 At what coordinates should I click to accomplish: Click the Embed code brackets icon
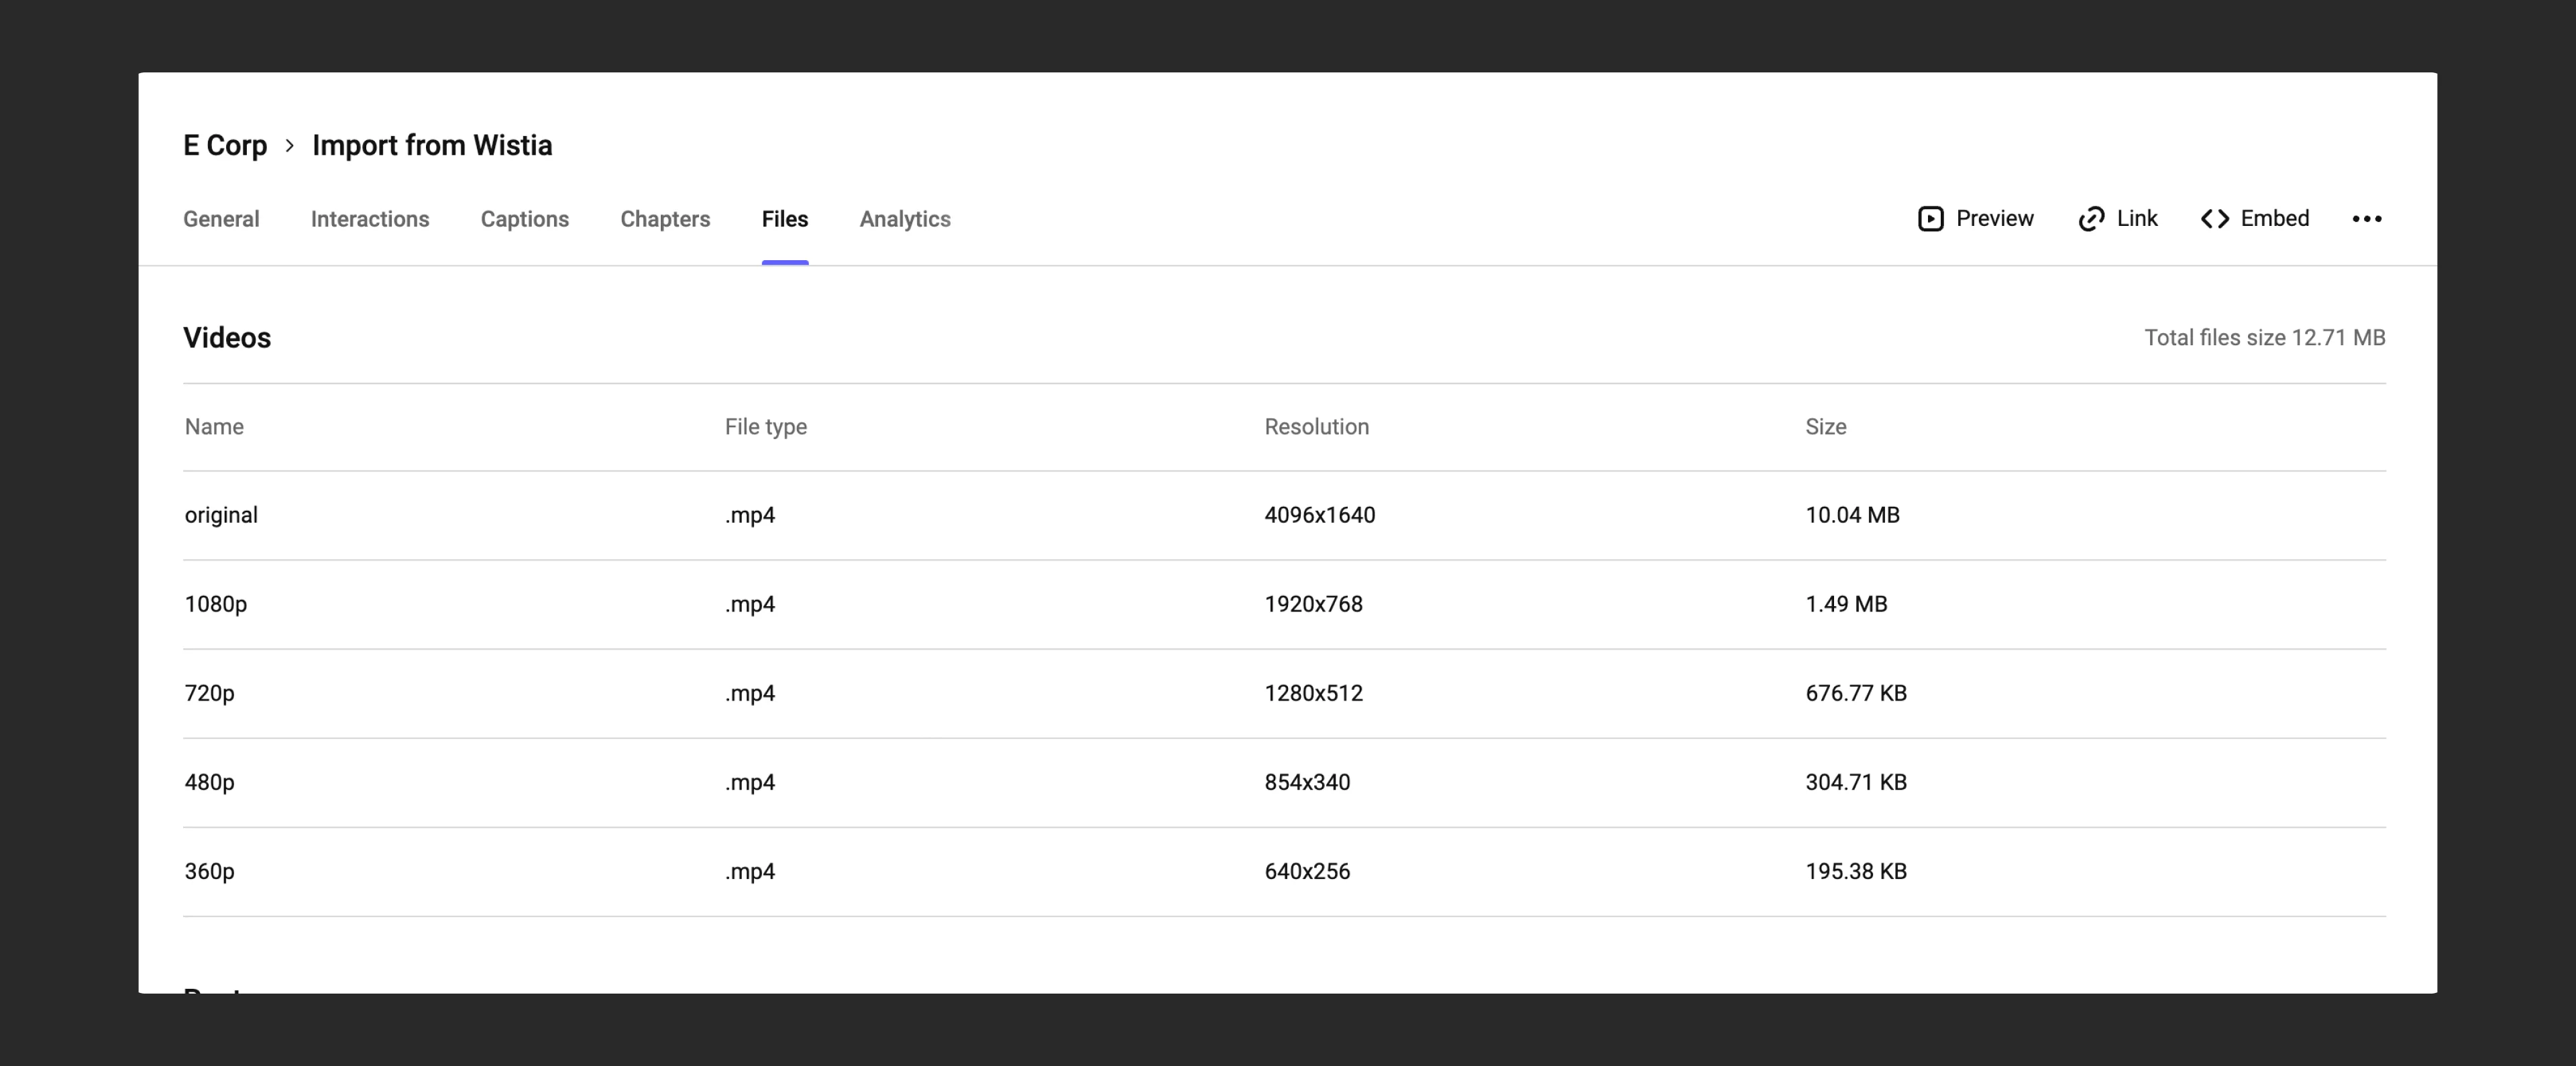pos(2215,219)
